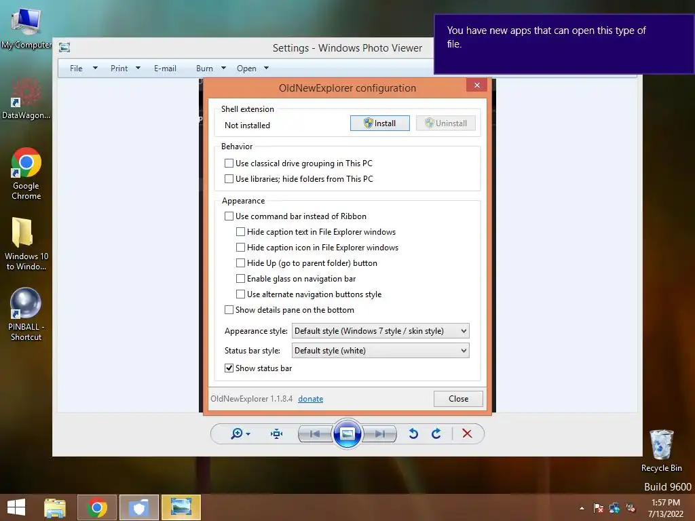Open My Computer desktop icon
This screenshot has height=521, width=695.
[26, 27]
